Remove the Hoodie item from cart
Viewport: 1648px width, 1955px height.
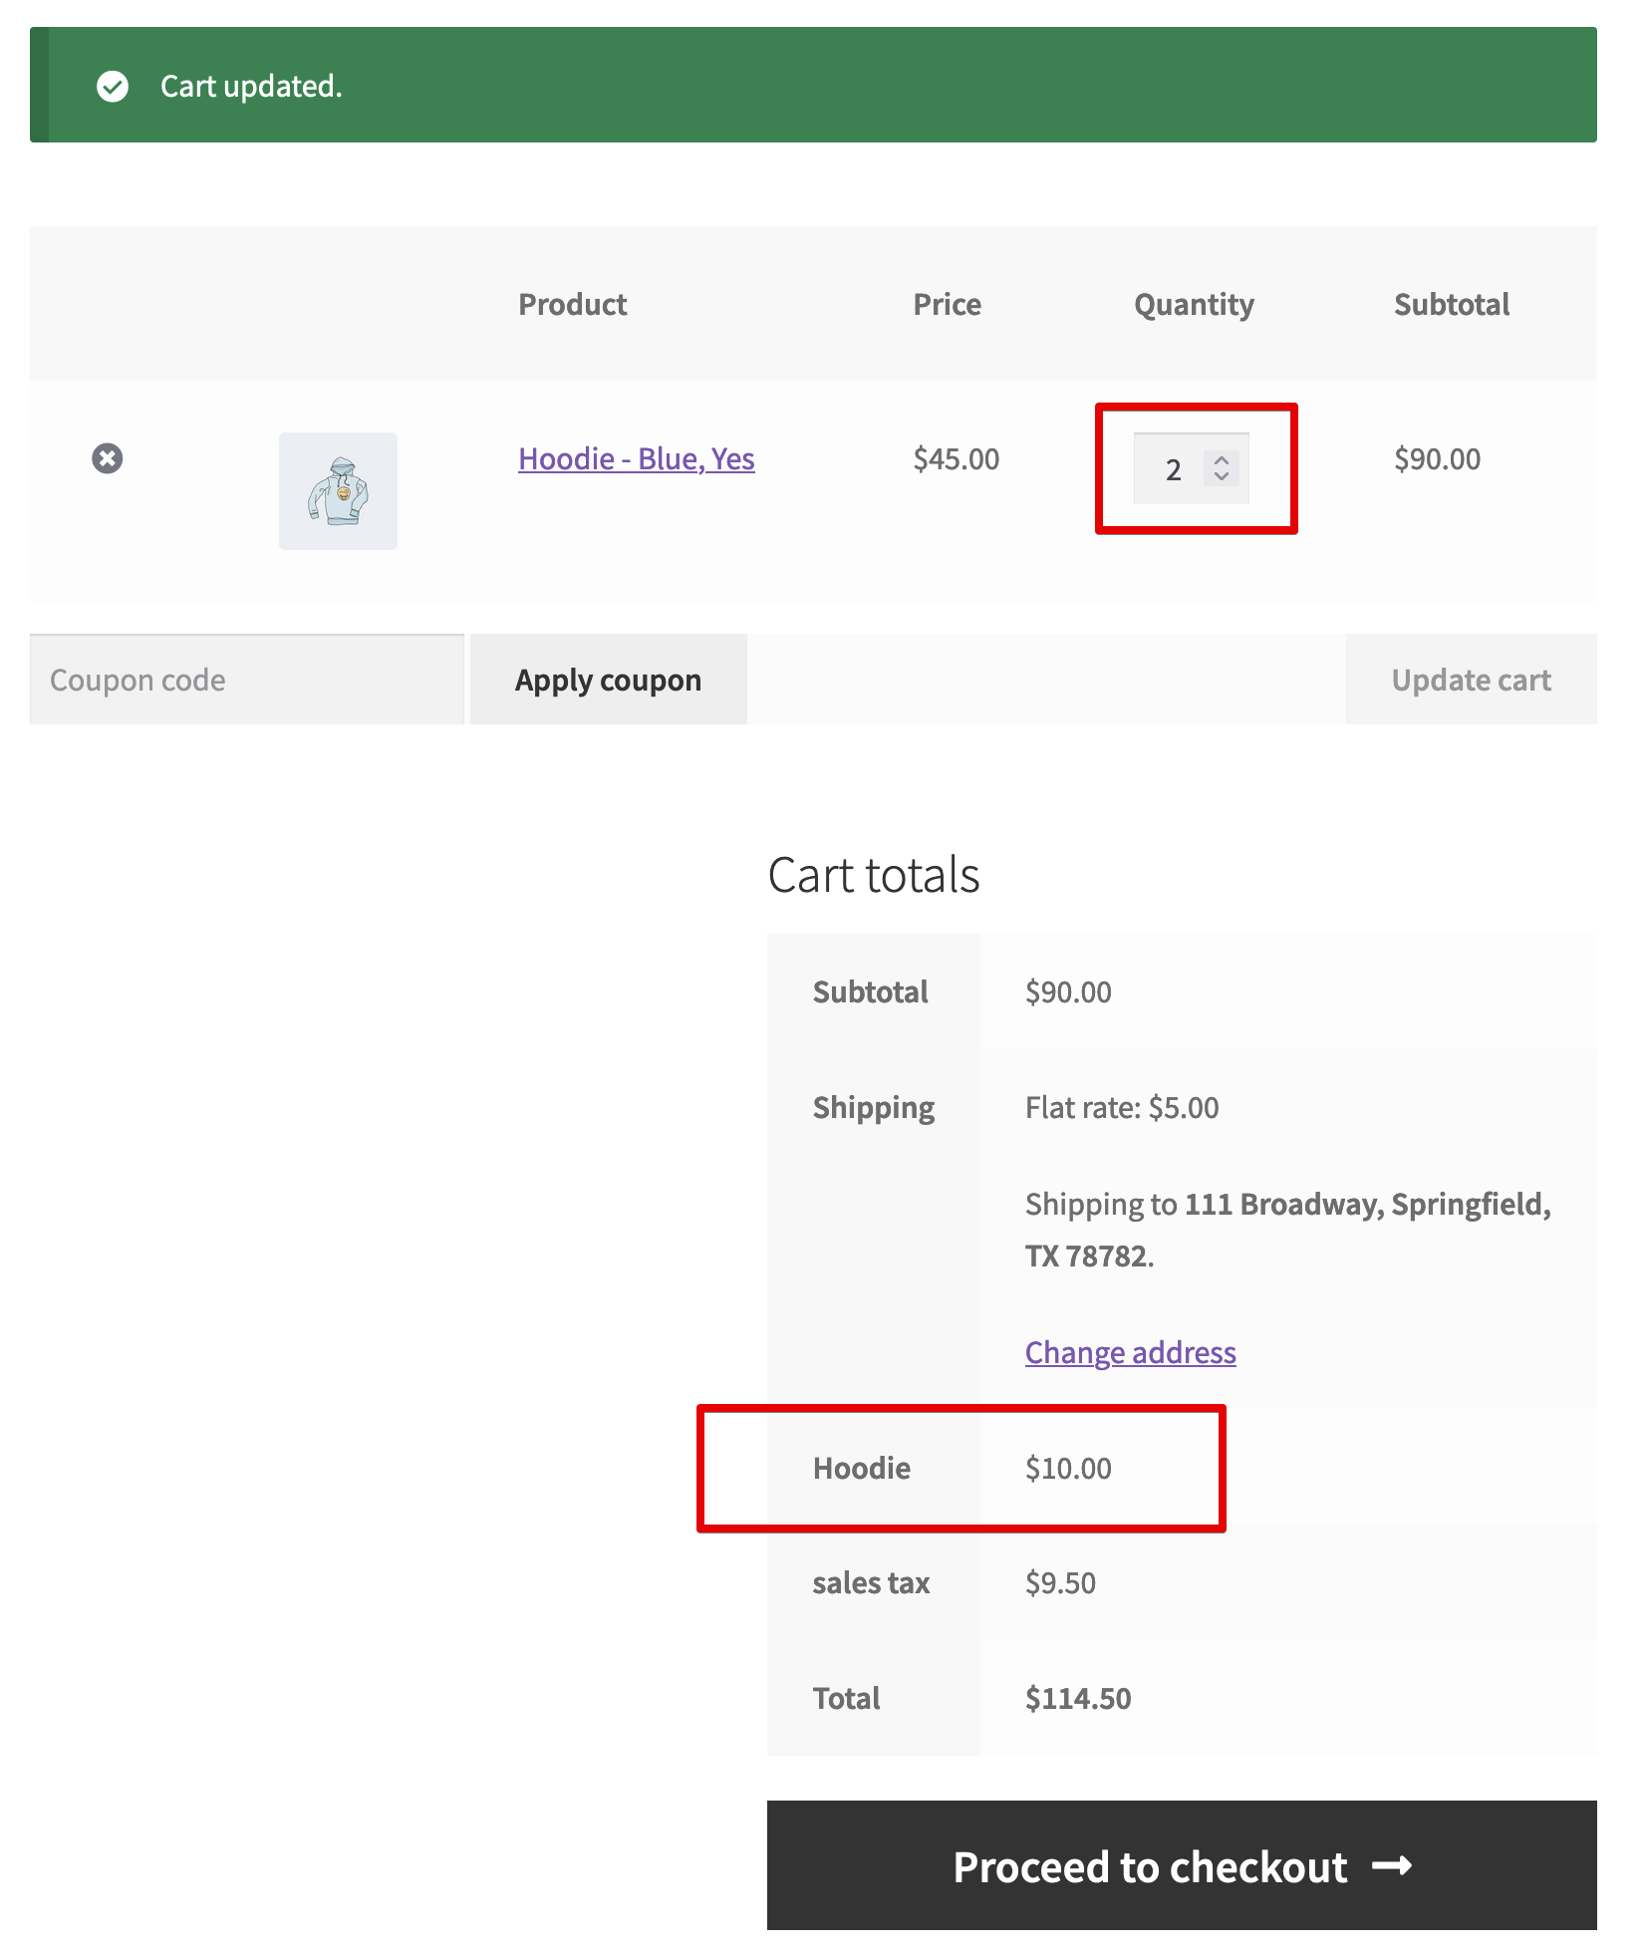[108, 458]
